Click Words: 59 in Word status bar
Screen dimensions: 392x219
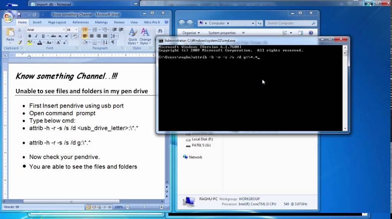[11, 207]
